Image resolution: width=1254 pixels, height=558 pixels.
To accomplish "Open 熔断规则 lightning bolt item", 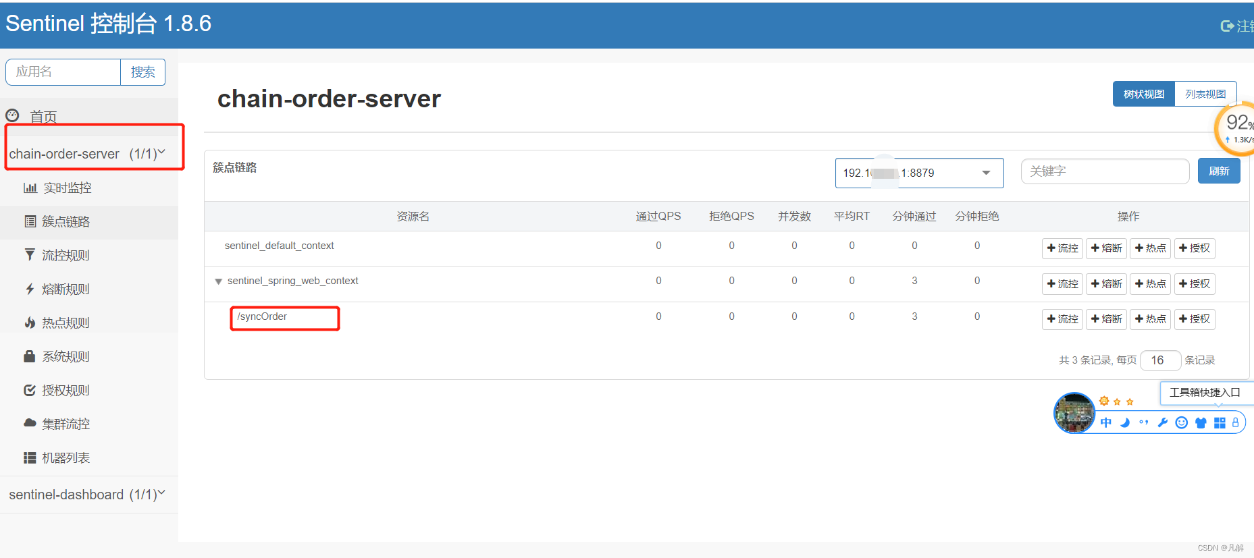I will point(57,289).
